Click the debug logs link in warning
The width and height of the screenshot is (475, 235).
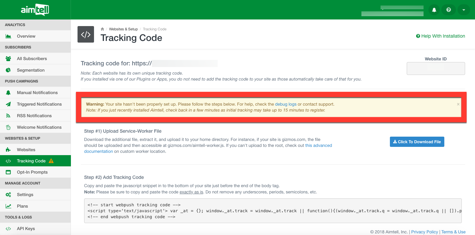pos(286,104)
